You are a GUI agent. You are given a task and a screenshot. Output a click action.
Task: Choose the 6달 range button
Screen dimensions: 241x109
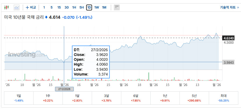pos(136,98)
